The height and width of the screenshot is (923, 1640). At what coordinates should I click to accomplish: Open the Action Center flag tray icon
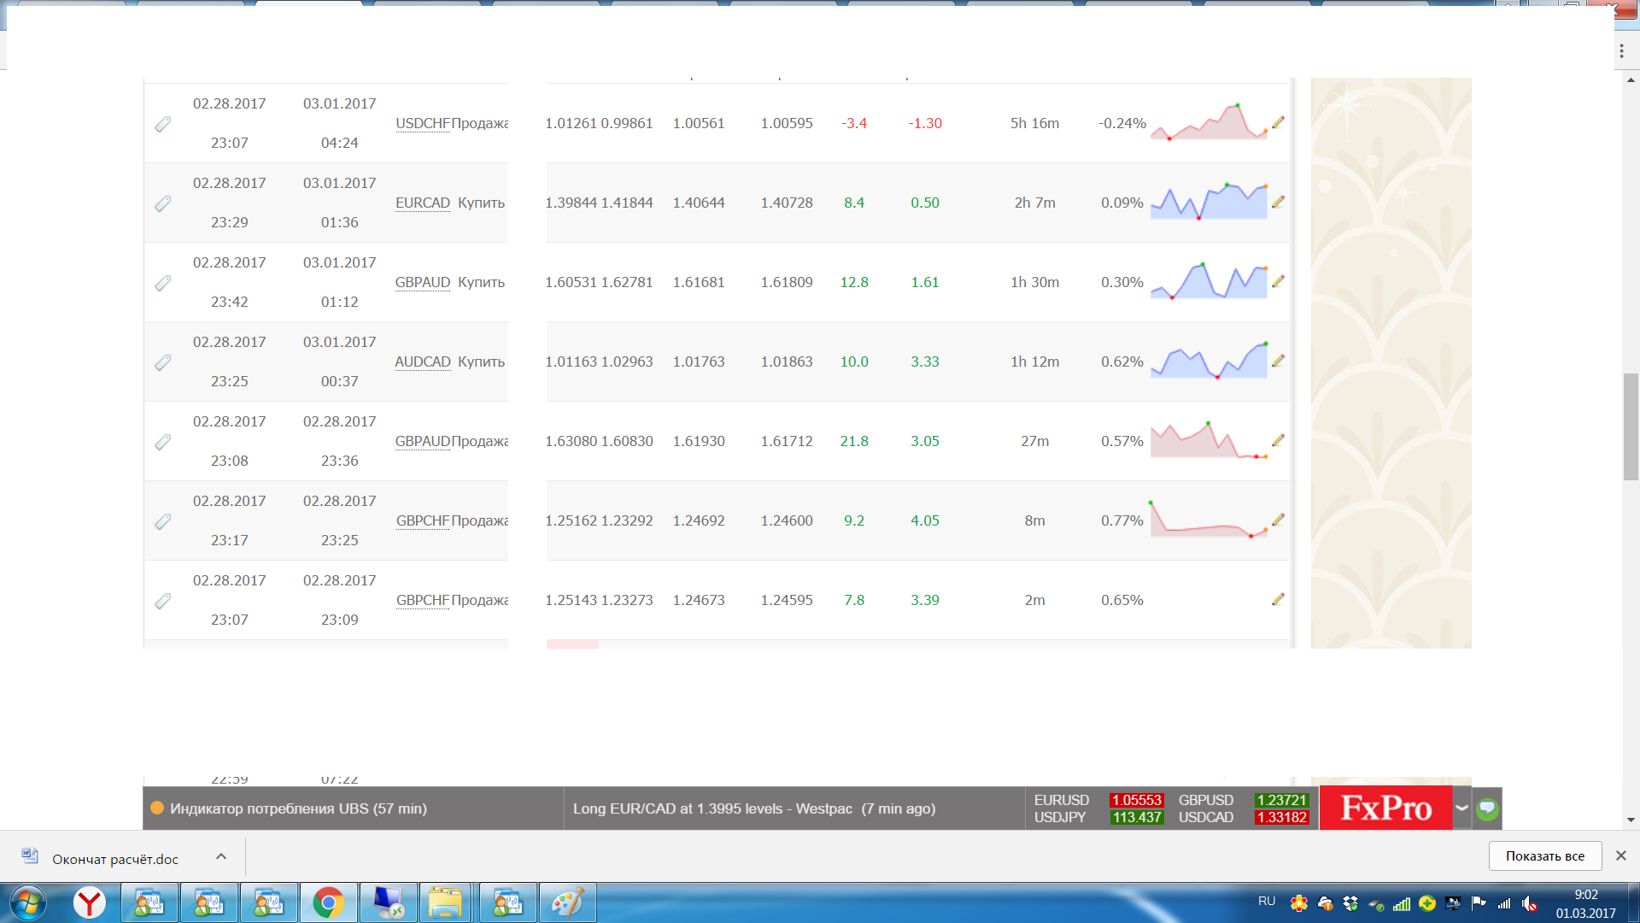(1479, 903)
